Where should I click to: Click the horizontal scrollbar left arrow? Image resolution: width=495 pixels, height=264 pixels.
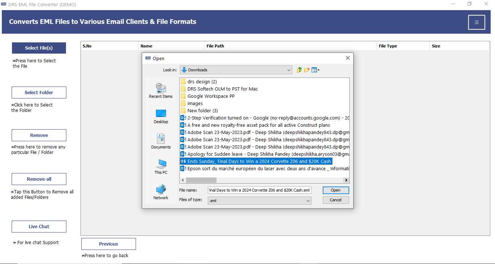183,180
